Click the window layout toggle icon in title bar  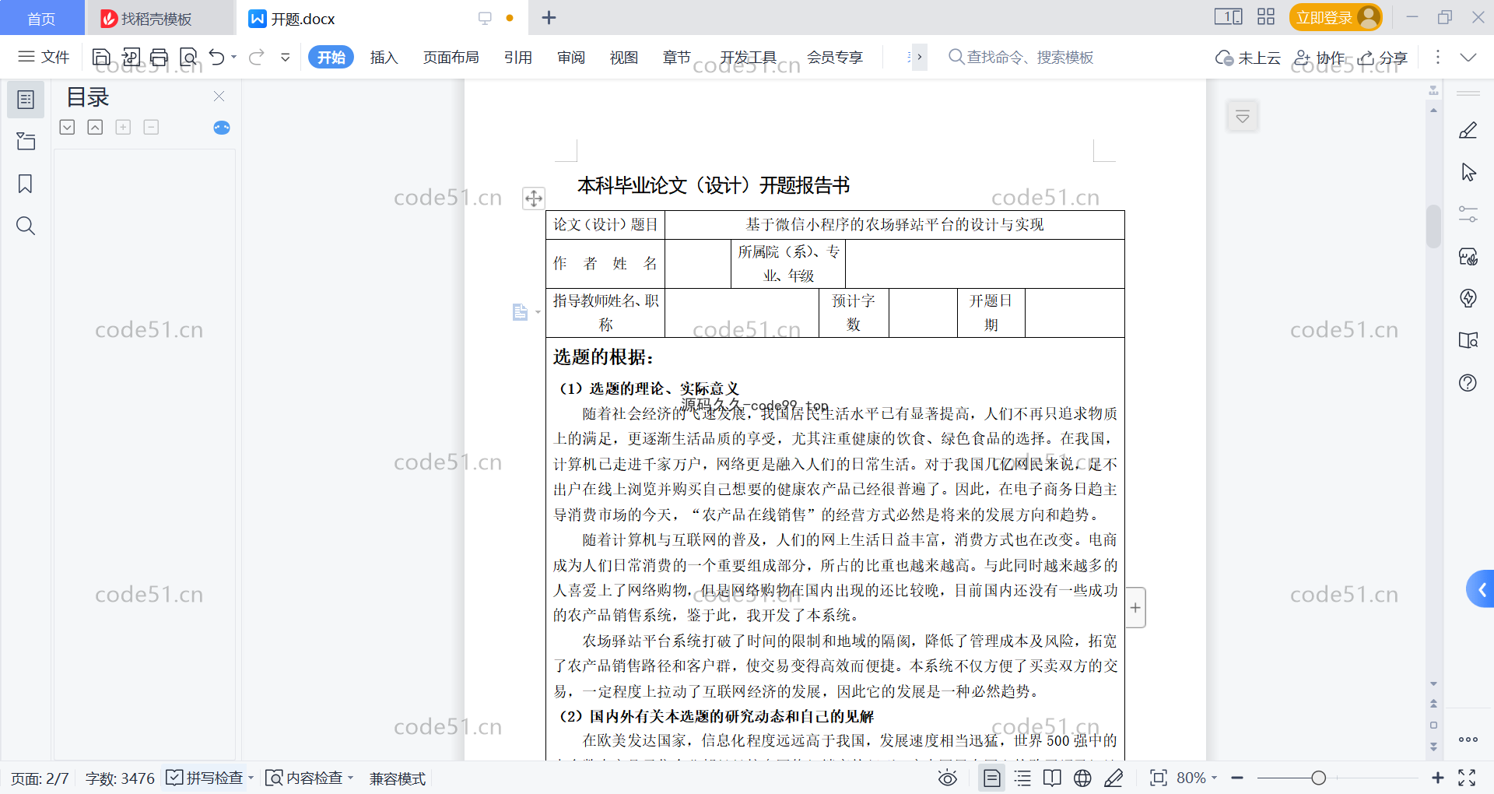[1228, 16]
